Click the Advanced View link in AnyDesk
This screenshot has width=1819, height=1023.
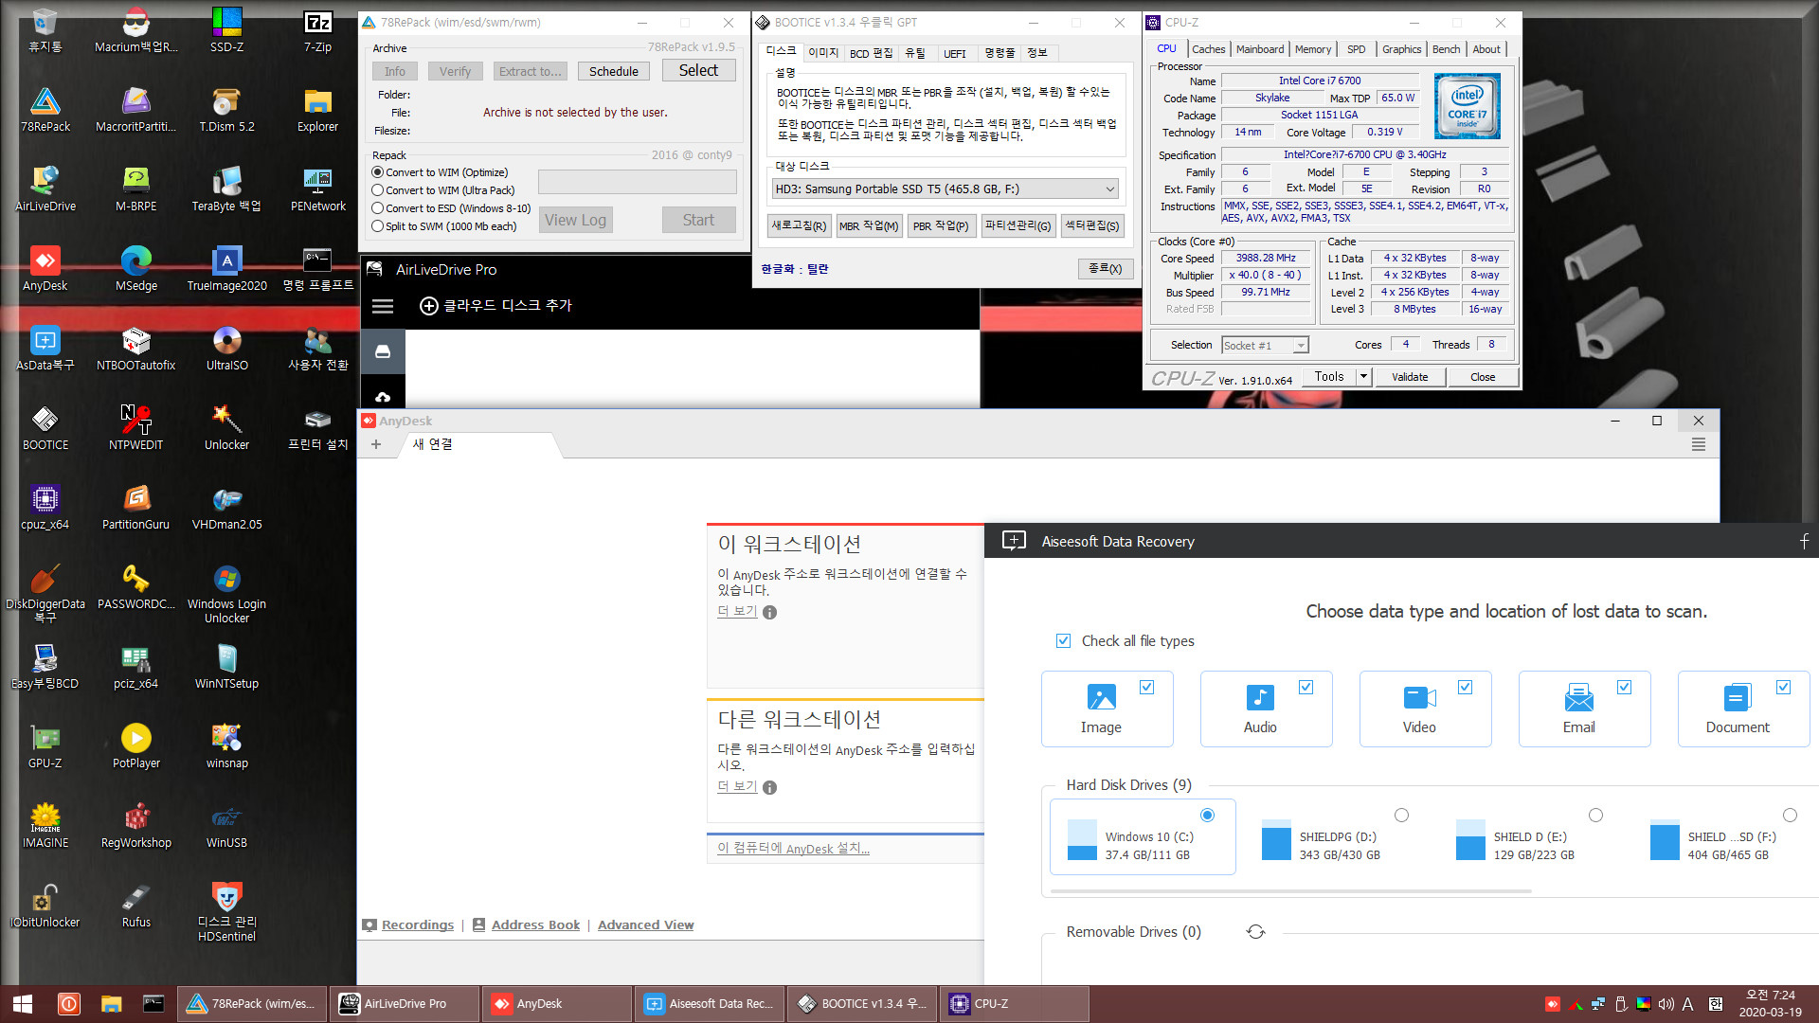coord(645,925)
